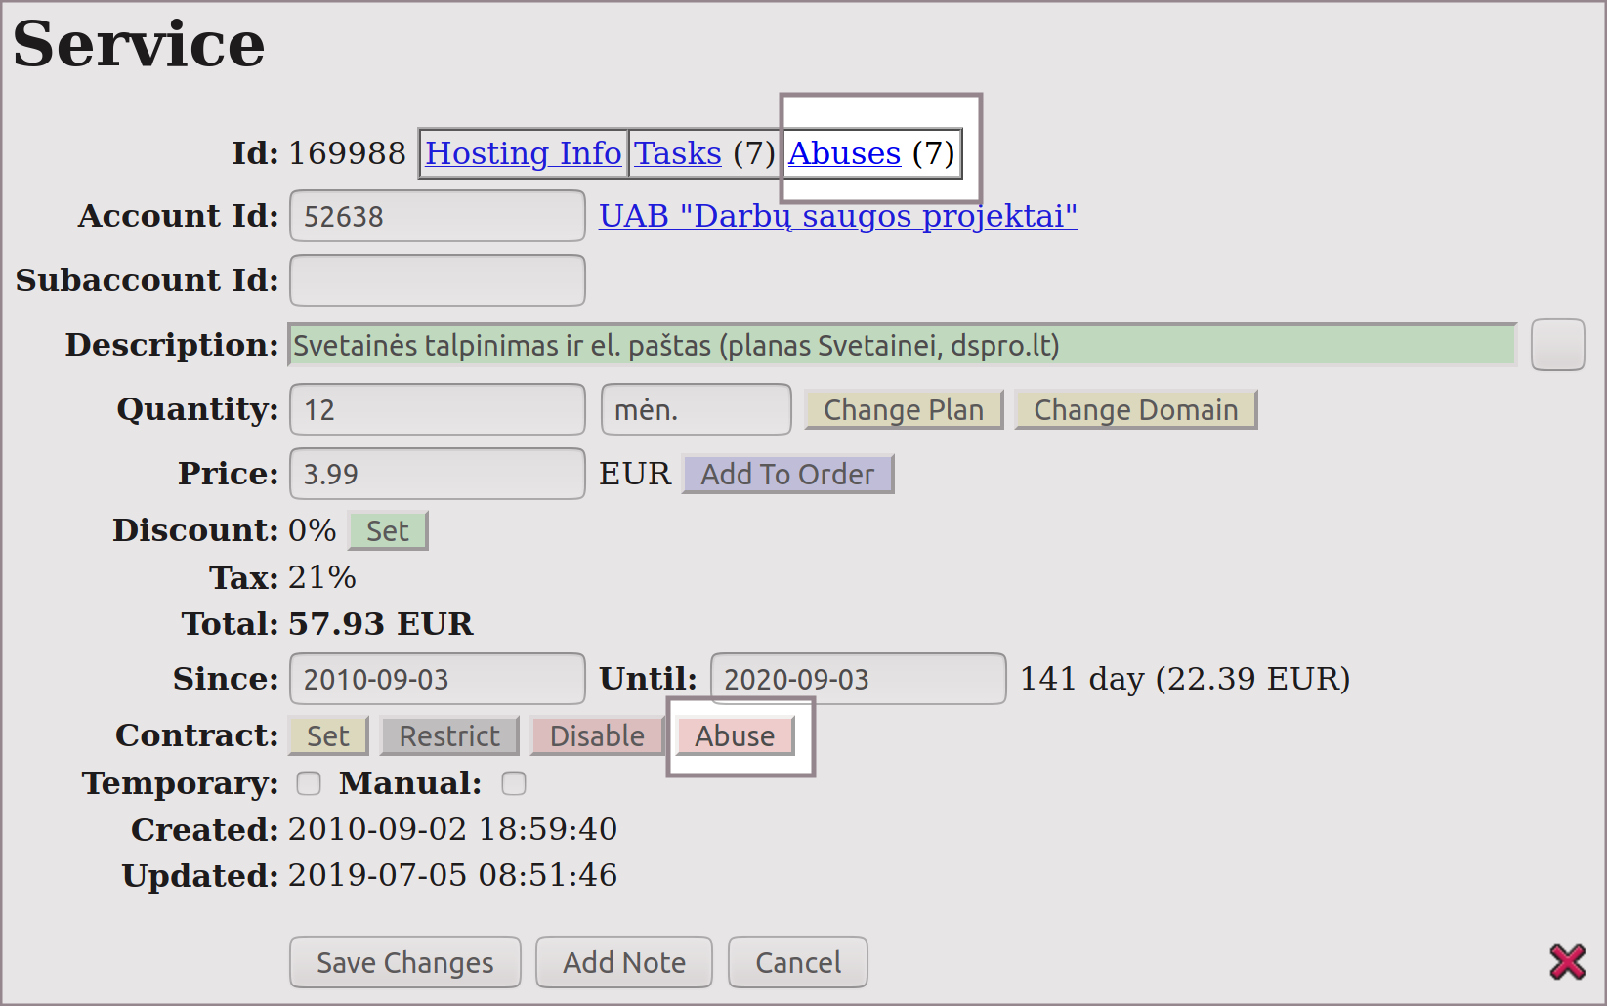This screenshot has height=1006, width=1607.
Task: Toggle the Manual checkbox
Action: coord(514,783)
